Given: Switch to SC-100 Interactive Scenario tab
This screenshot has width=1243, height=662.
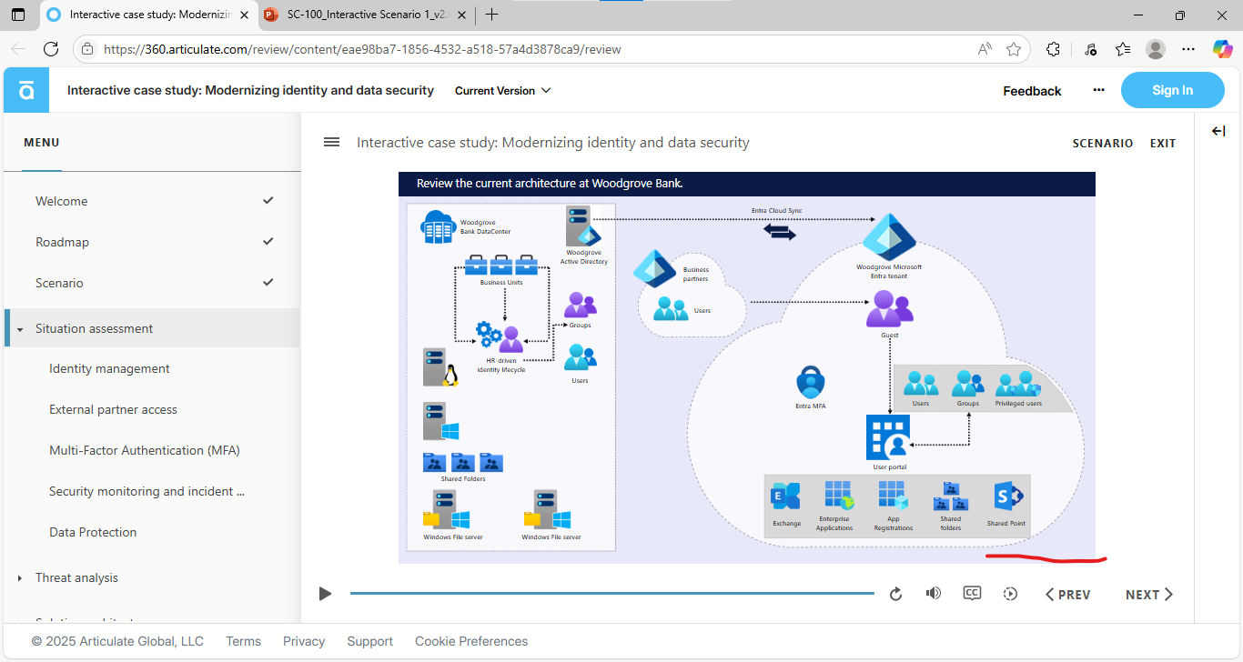Looking at the screenshot, I should point(364,15).
